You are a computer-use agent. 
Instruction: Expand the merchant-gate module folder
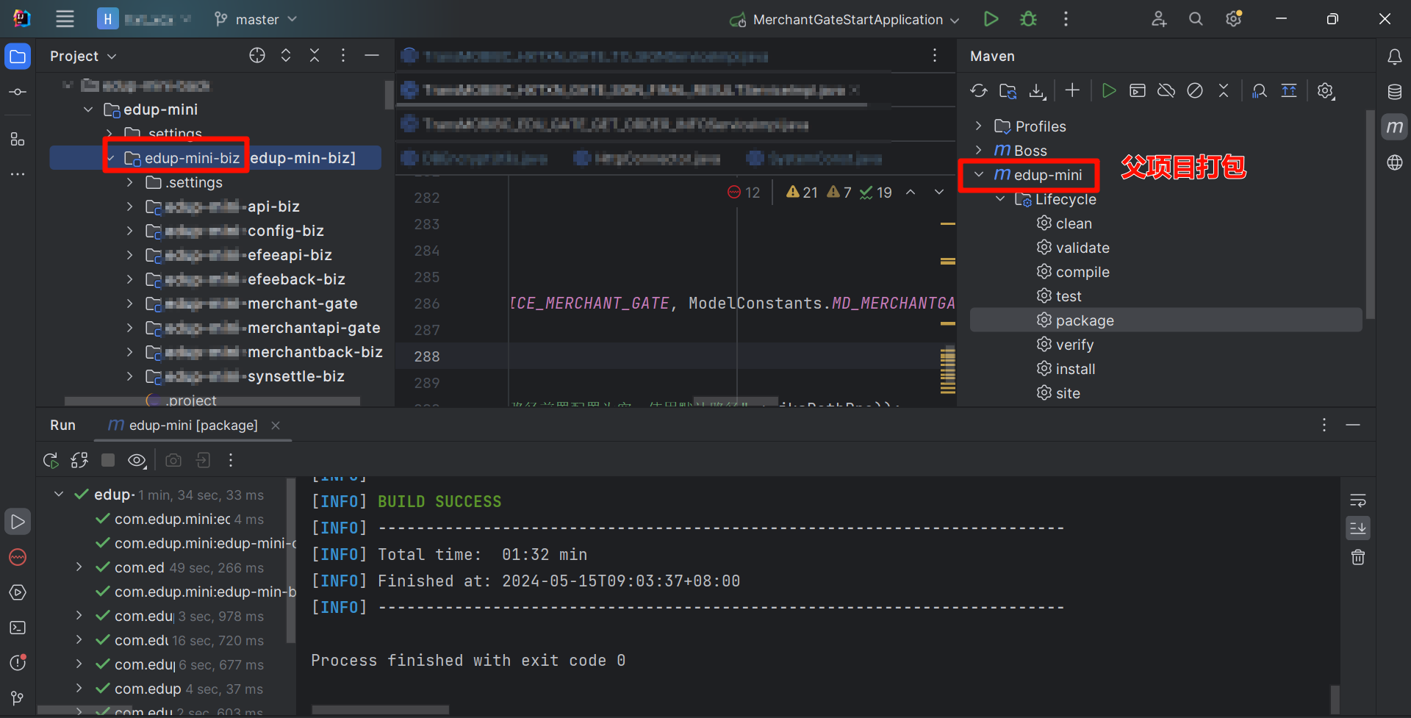click(130, 304)
